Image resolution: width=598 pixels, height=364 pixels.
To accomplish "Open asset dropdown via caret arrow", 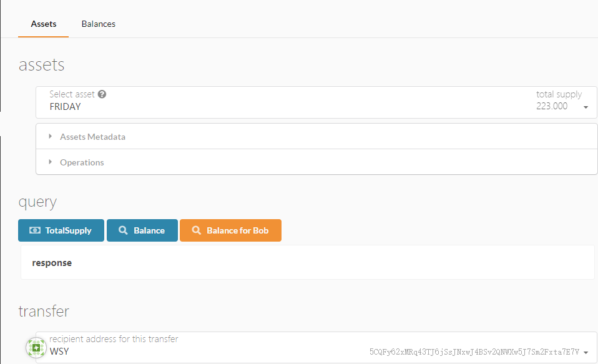I will coord(586,107).
